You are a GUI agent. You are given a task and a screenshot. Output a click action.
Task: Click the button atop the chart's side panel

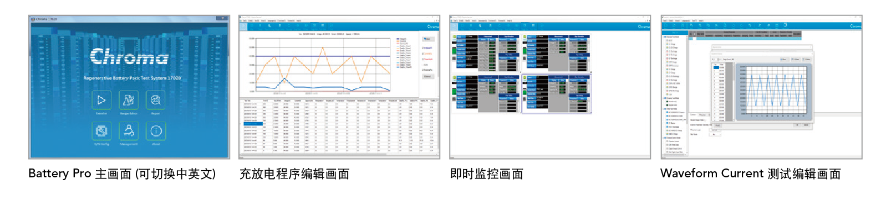[x=428, y=39]
